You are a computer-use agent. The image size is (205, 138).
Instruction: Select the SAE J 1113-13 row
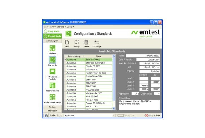[89, 107]
